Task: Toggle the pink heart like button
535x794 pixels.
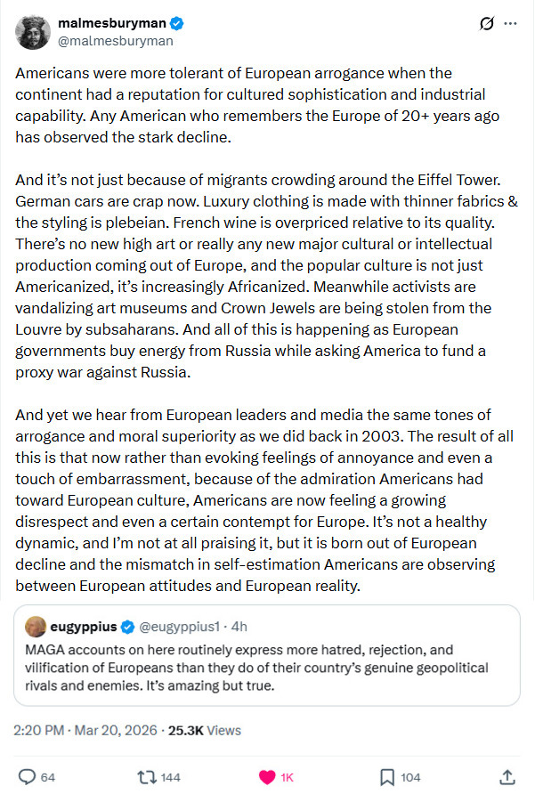Action: 266,777
